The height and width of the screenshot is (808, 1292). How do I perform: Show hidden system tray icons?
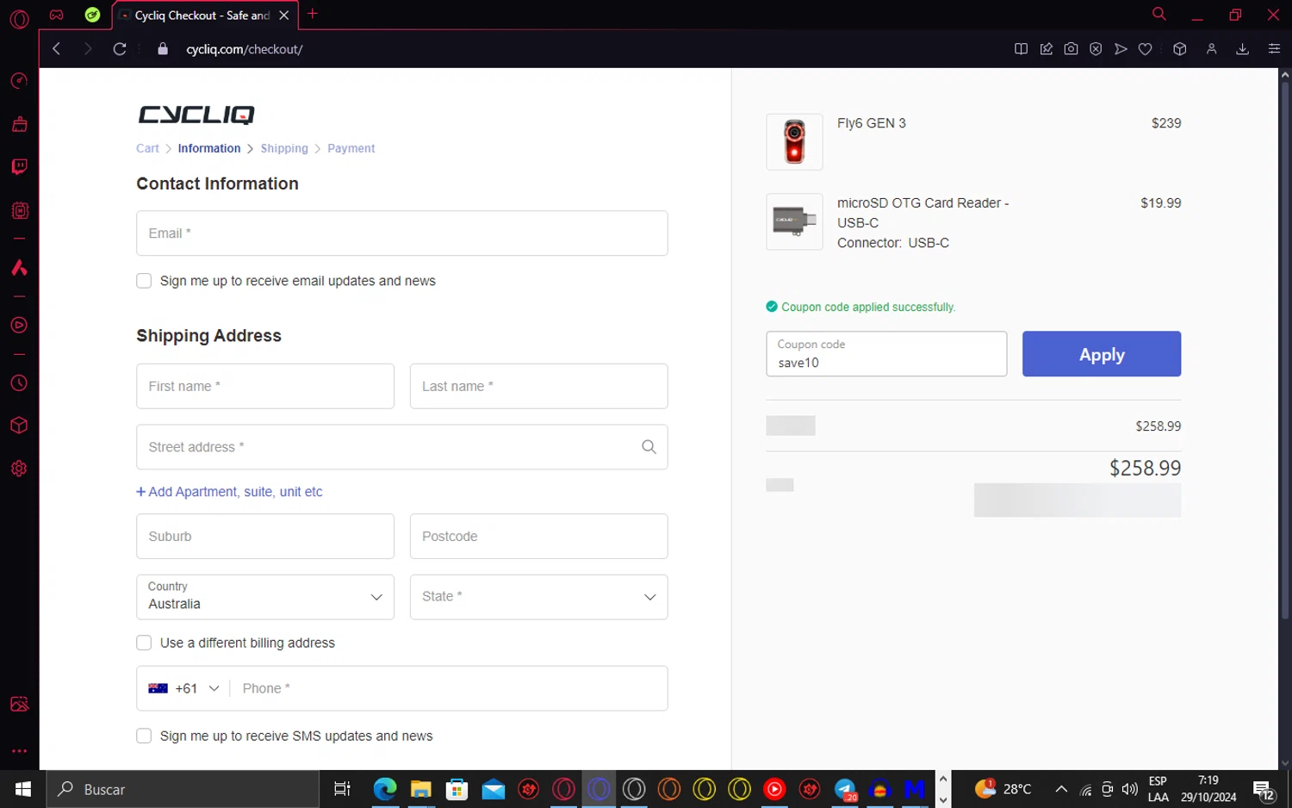pyautogui.click(x=1061, y=789)
